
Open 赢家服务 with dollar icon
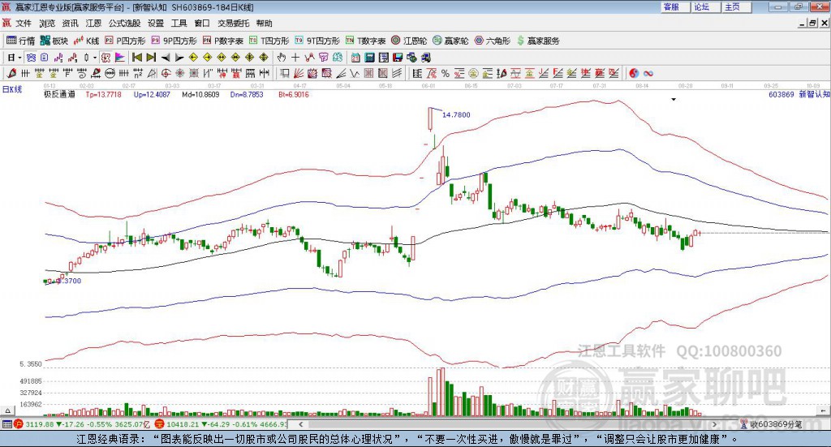coord(538,41)
